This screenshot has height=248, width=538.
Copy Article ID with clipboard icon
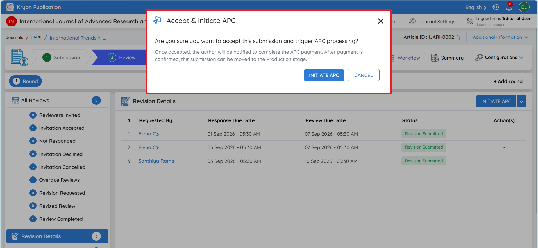coord(458,37)
